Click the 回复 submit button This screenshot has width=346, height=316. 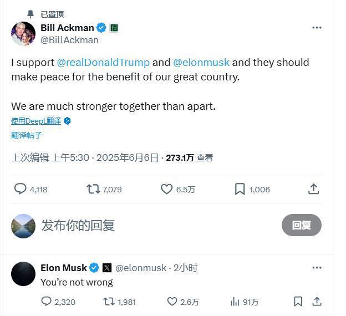[x=301, y=225]
